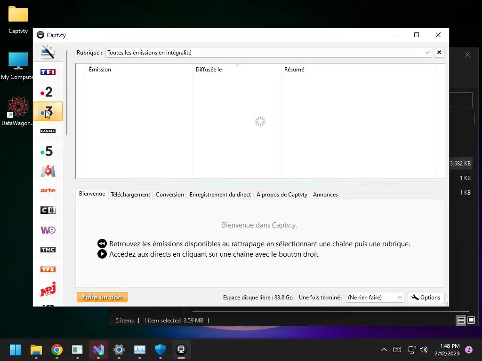
Task: Select the W9 channel logo
Action: (48, 230)
